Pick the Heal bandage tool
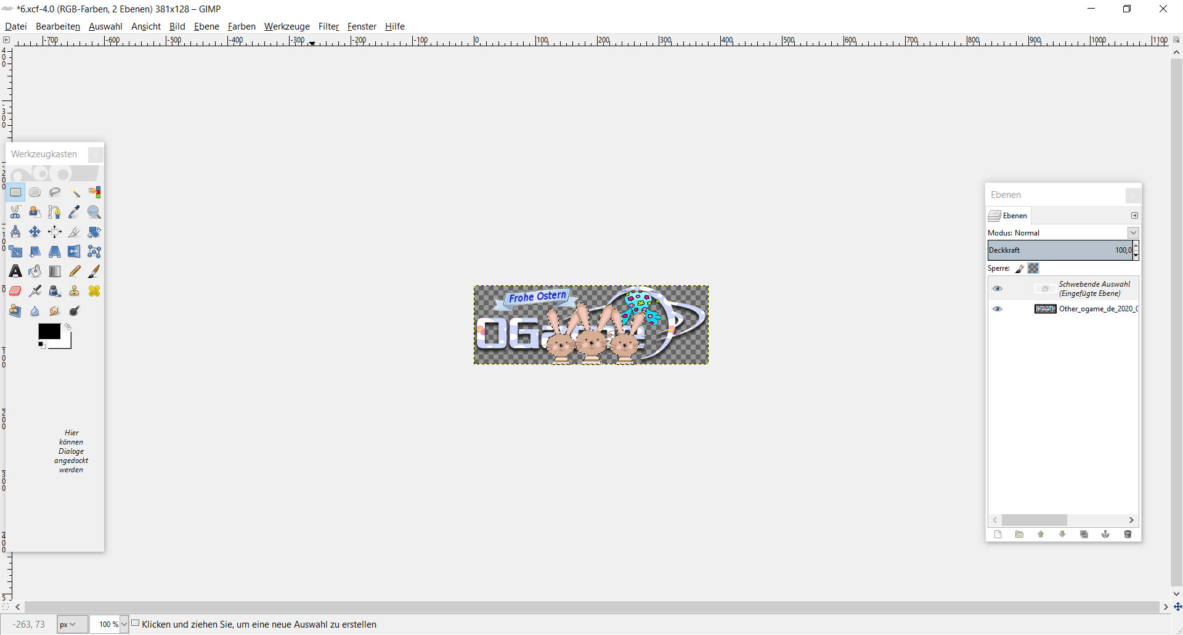Viewport: 1183px width, 635px height. click(94, 291)
